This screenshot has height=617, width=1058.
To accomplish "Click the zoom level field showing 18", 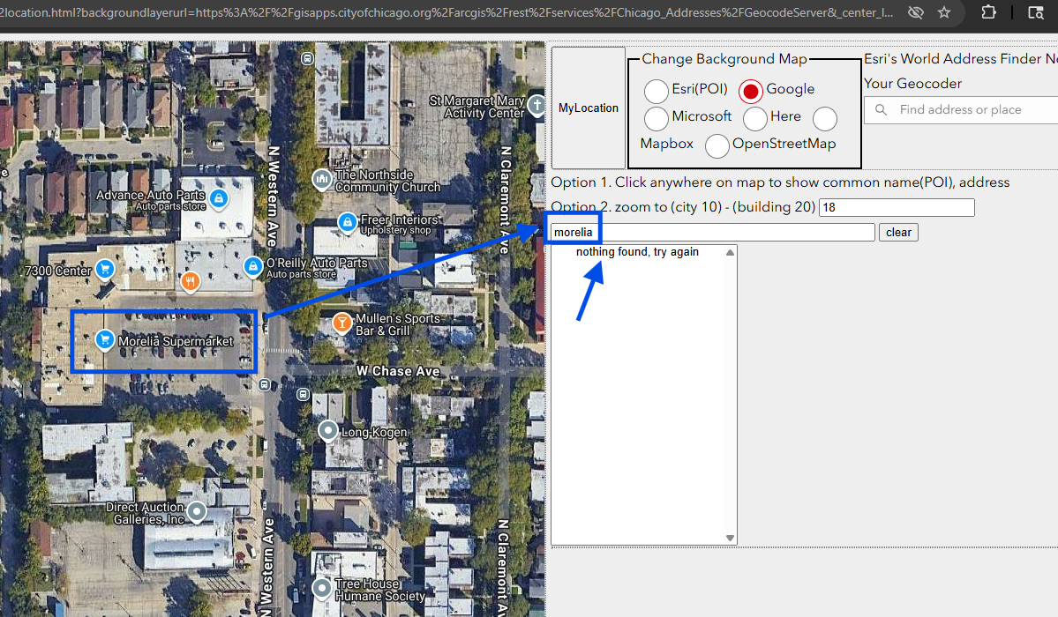I will tap(897, 208).
